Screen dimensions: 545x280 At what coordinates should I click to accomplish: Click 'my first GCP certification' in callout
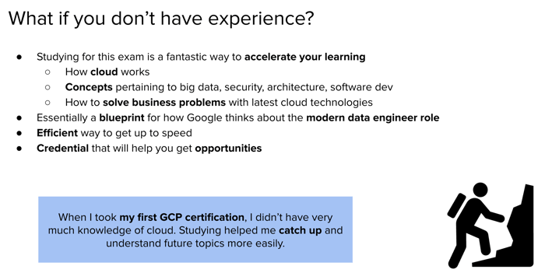[181, 218]
